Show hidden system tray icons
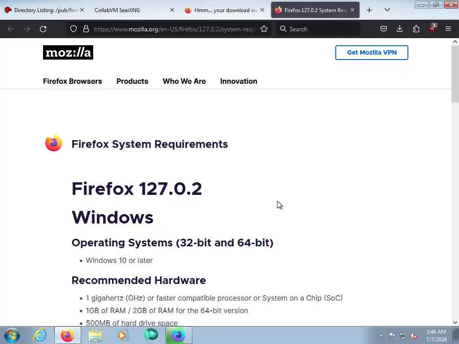Viewport: 459px width, 344px height. coord(381,335)
